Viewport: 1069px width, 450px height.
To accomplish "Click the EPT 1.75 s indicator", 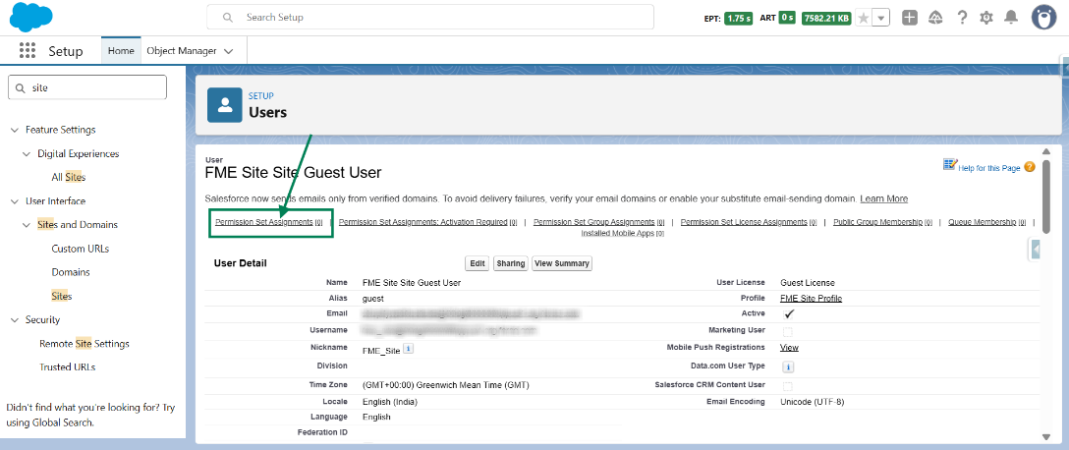I will tap(738, 19).
